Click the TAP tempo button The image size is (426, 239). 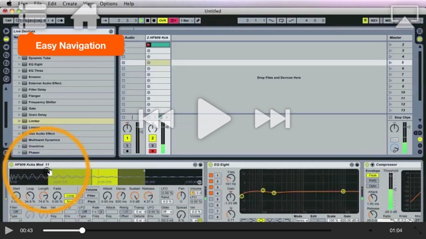8,20
